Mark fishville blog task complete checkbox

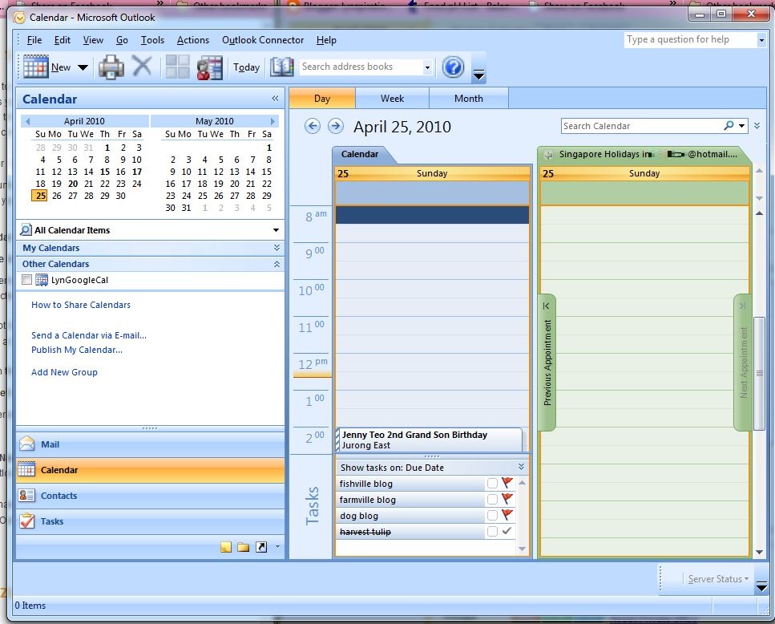[492, 484]
